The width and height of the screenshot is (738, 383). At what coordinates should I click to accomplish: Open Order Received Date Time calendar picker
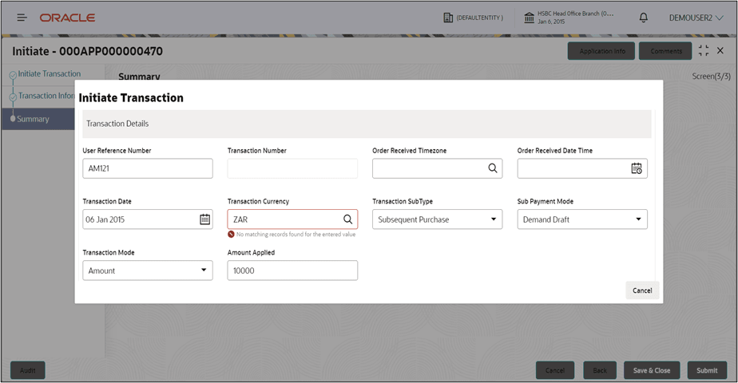point(637,168)
